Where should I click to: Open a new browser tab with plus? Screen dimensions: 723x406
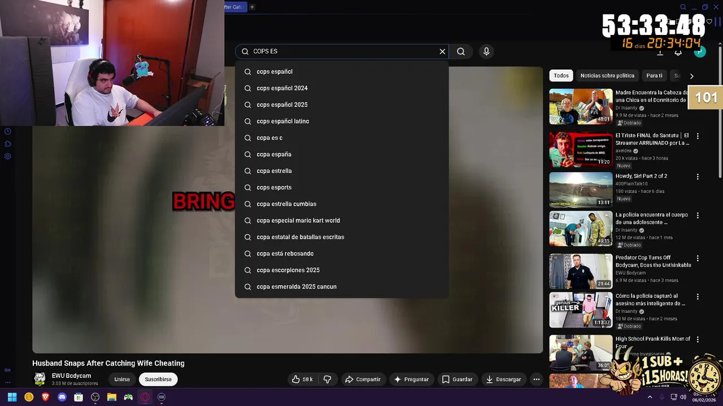pyautogui.click(x=252, y=7)
